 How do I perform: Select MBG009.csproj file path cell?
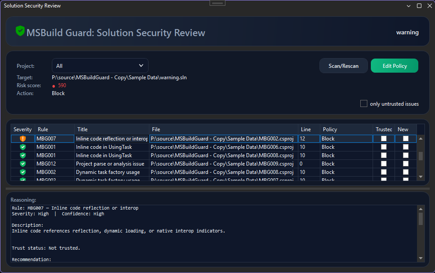pyautogui.click(x=224, y=163)
